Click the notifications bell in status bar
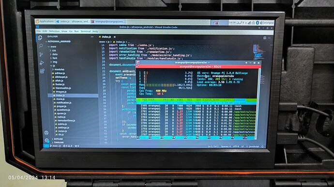334x187 pixels. pos(262,147)
